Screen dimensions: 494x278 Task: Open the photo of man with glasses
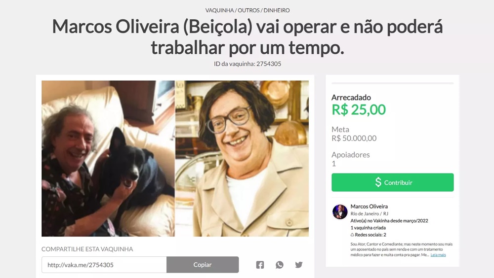242,159
